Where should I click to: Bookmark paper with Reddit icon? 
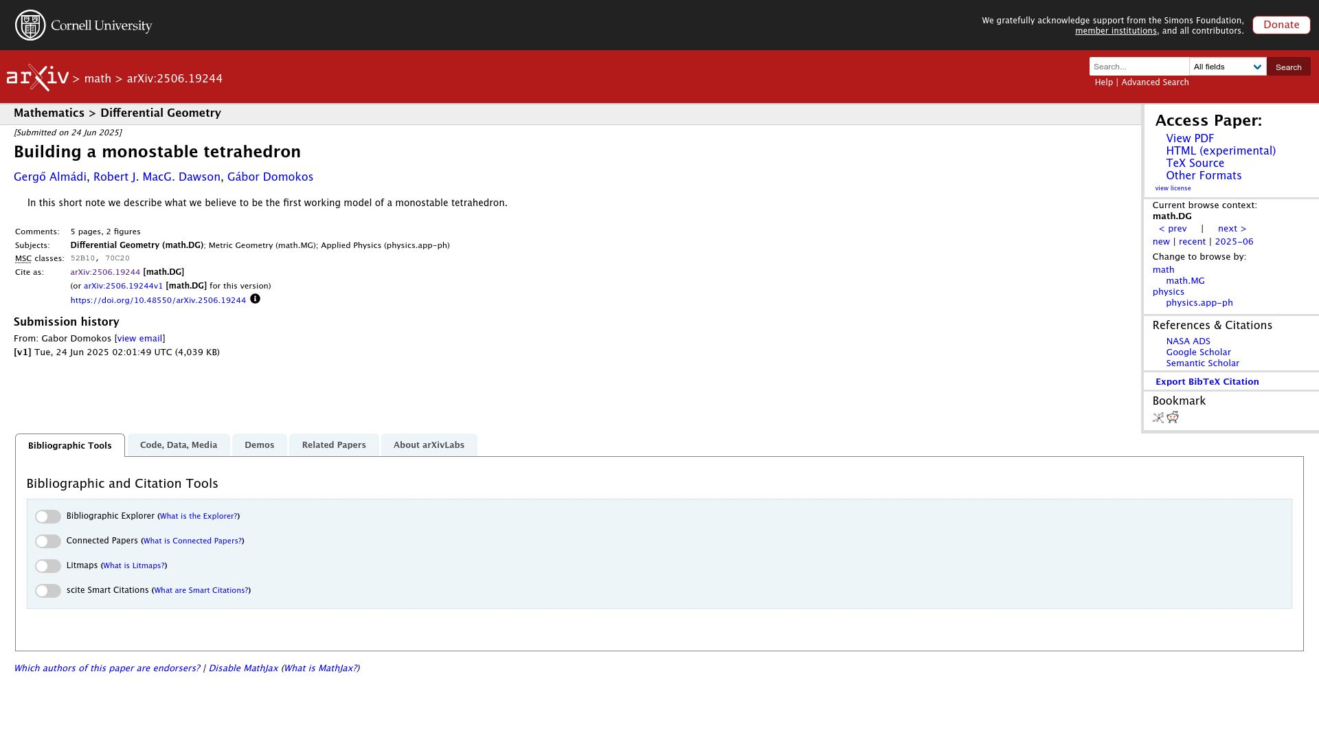[x=1173, y=417]
